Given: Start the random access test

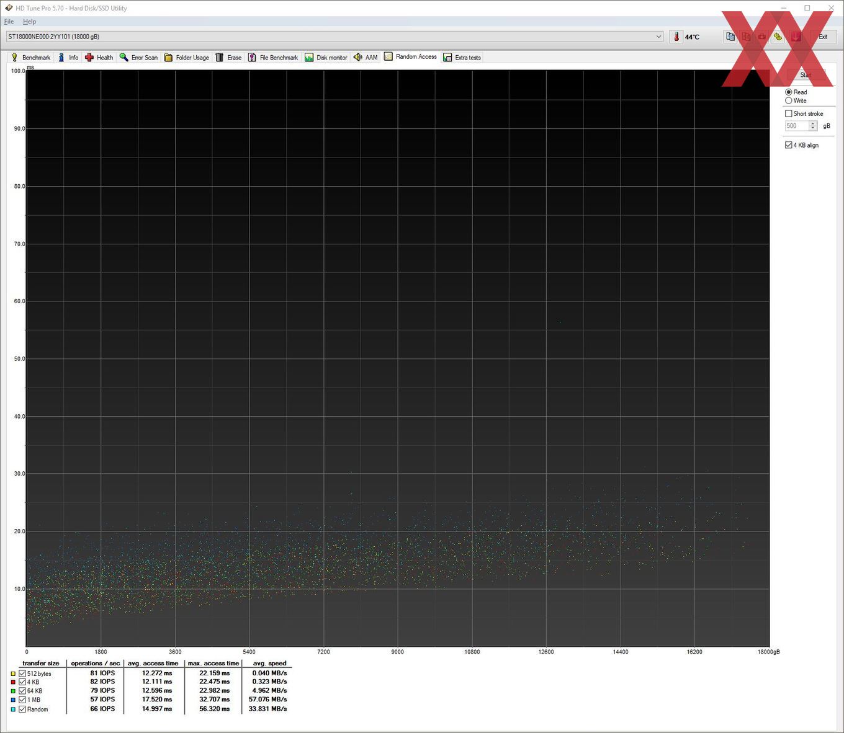Looking at the screenshot, I should pos(806,75).
